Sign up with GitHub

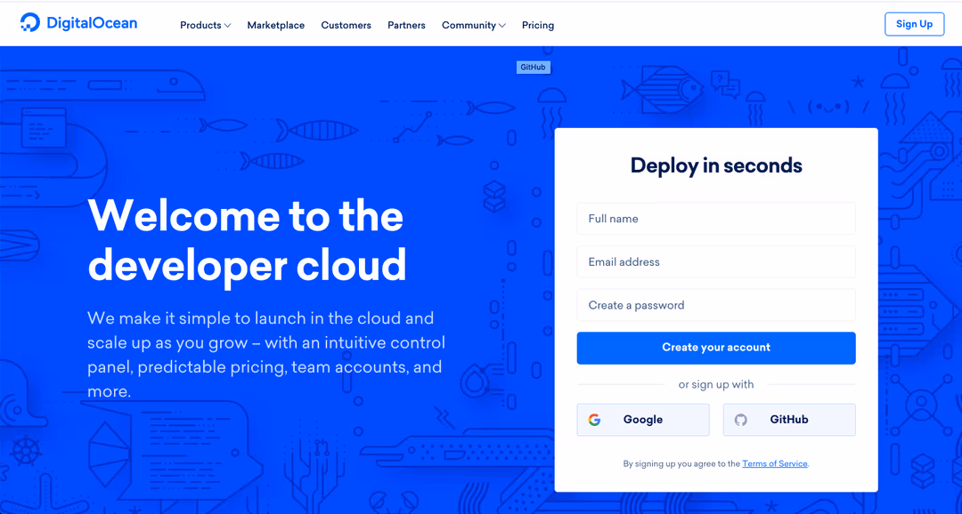click(x=789, y=420)
